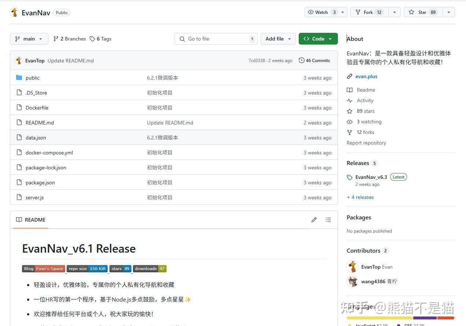The width and height of the screenshot is (466, 326).
Task: Open the Add file dropdown
Action: (x=278, y=39)
